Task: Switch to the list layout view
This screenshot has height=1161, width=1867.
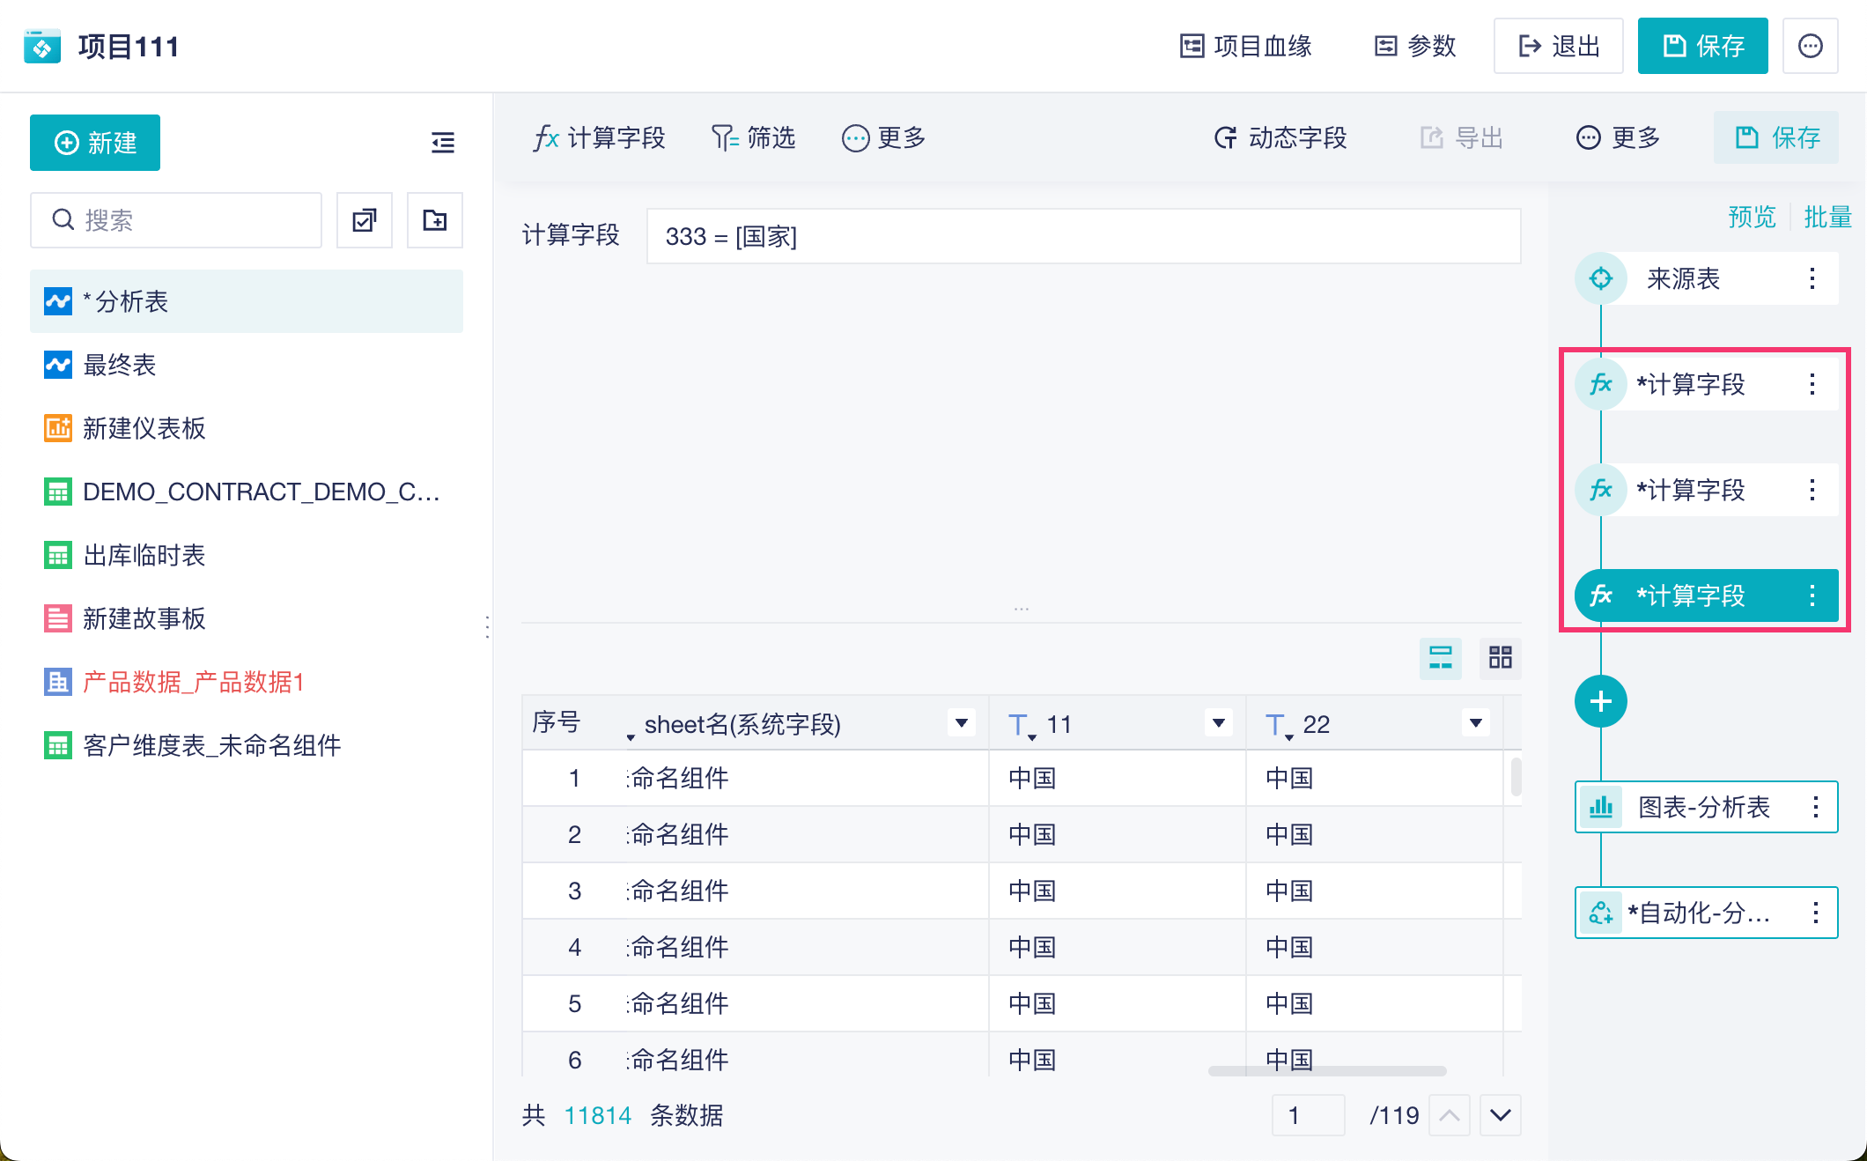Action: (1440, 657)
